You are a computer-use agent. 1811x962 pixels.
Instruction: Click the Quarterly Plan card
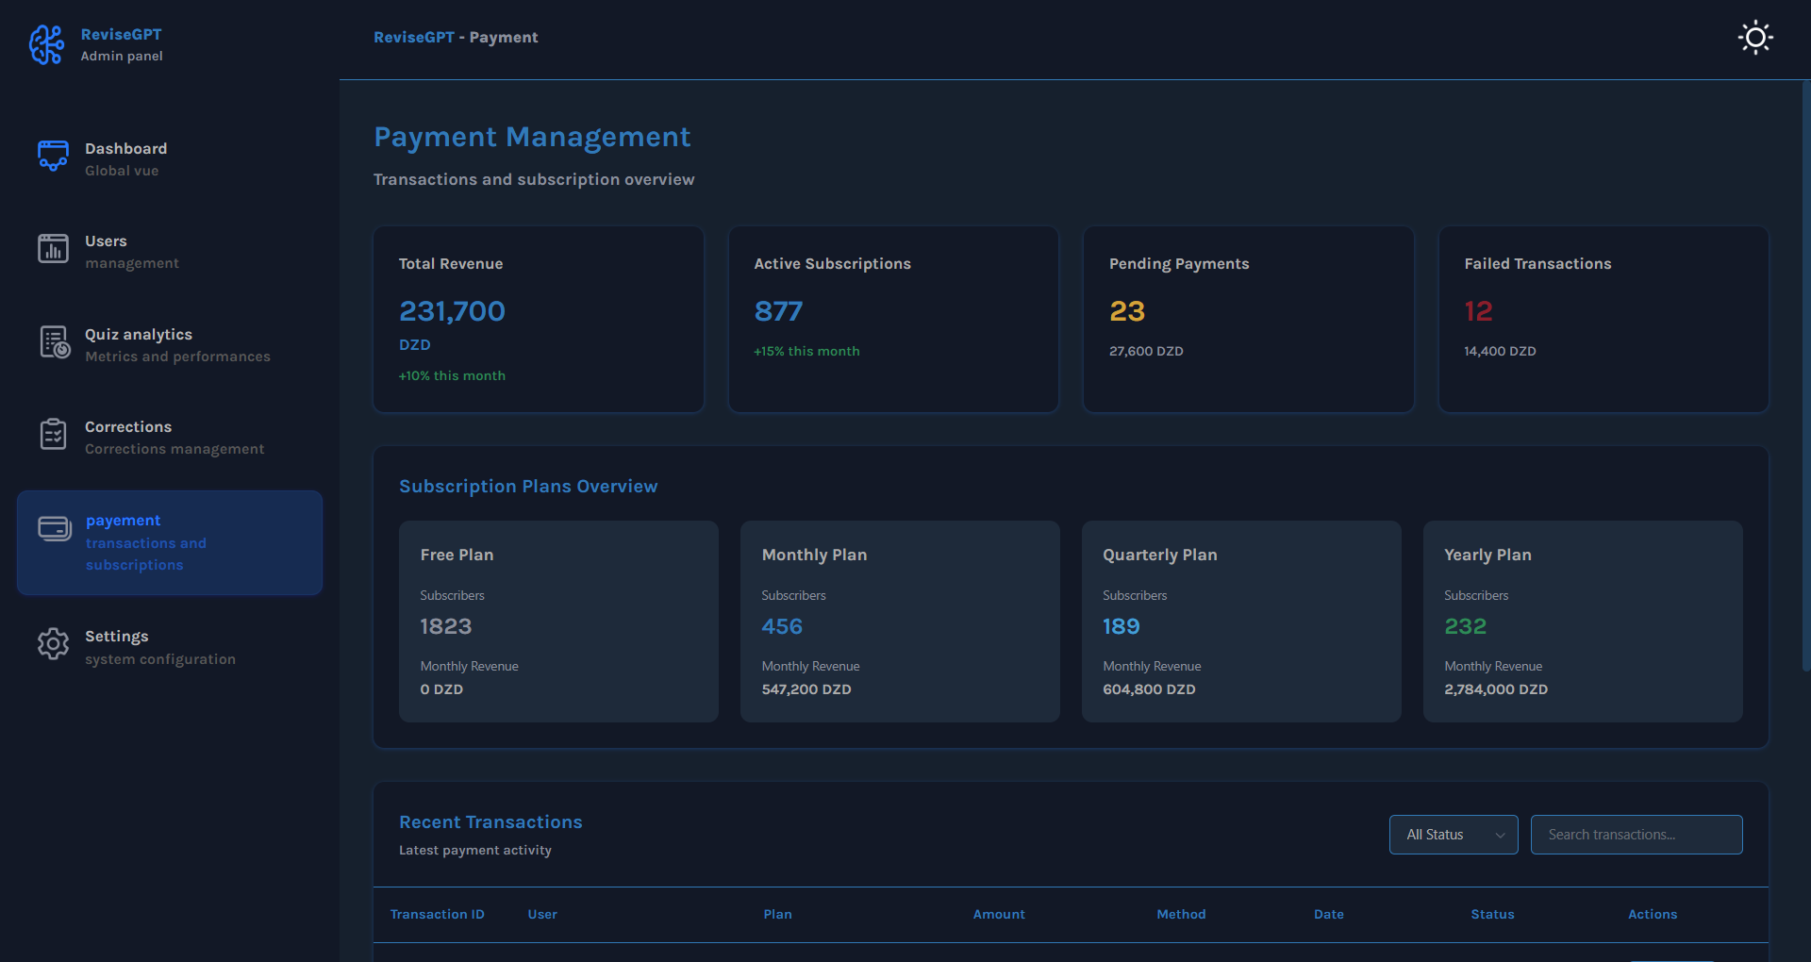1241,622
